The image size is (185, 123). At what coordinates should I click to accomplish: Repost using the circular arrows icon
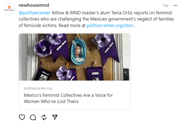44,117
